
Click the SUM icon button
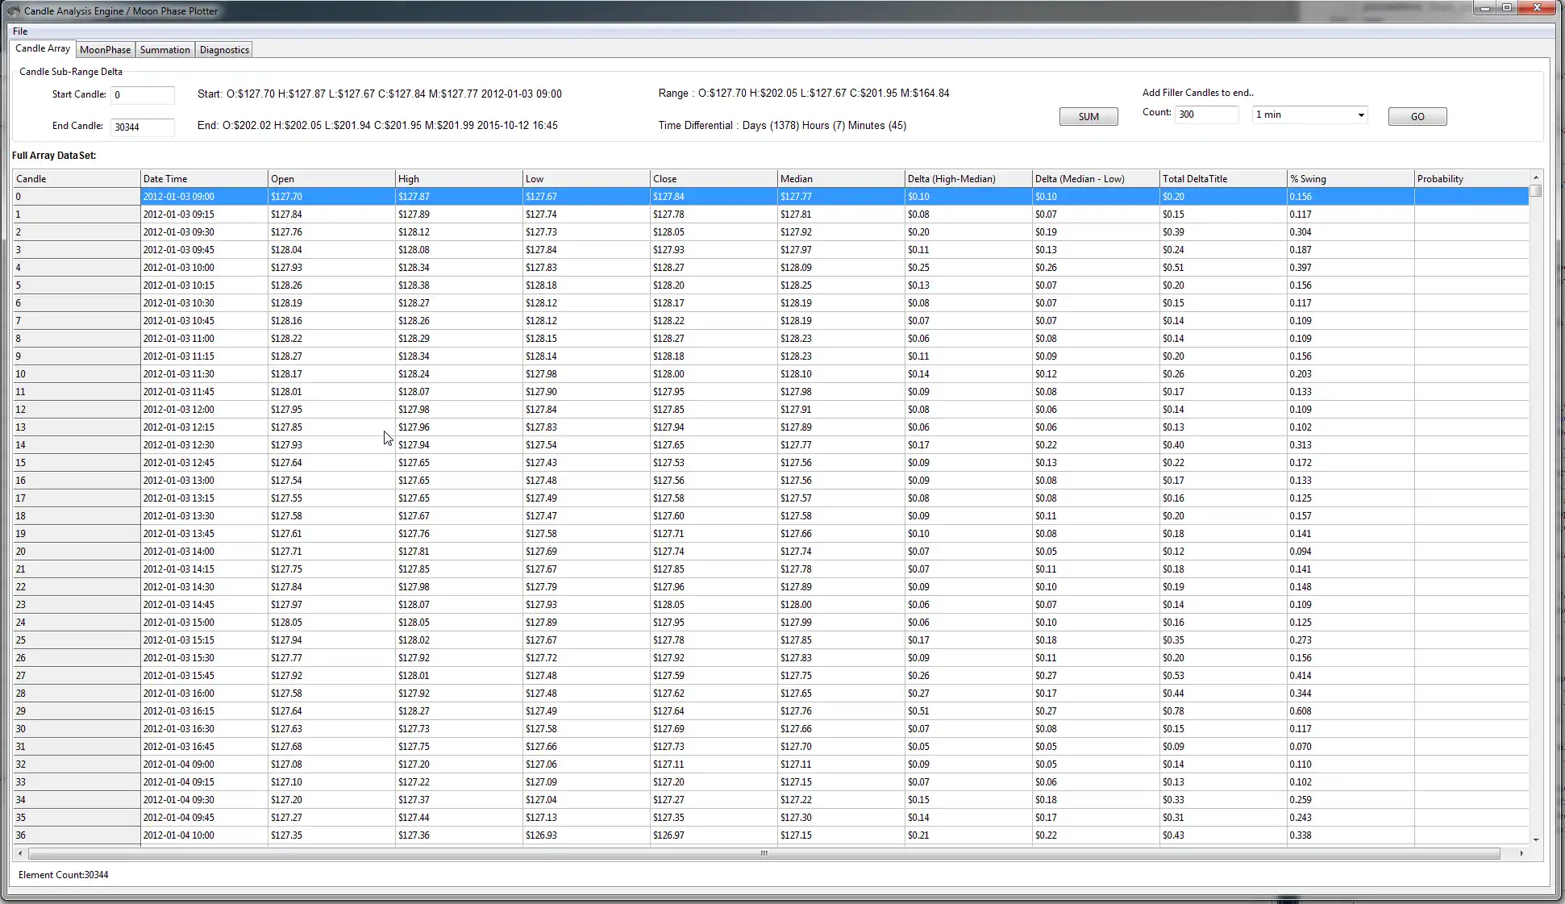[1088, 115]
